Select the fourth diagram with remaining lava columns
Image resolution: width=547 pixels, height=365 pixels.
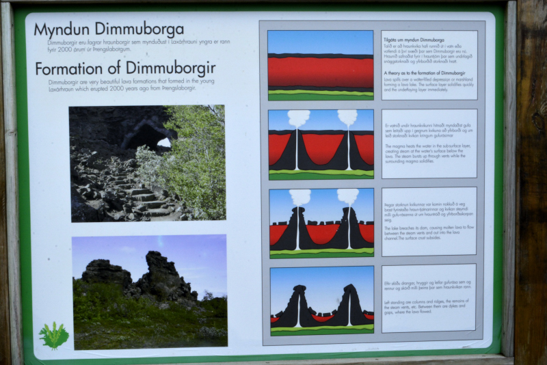coord(321,300)
